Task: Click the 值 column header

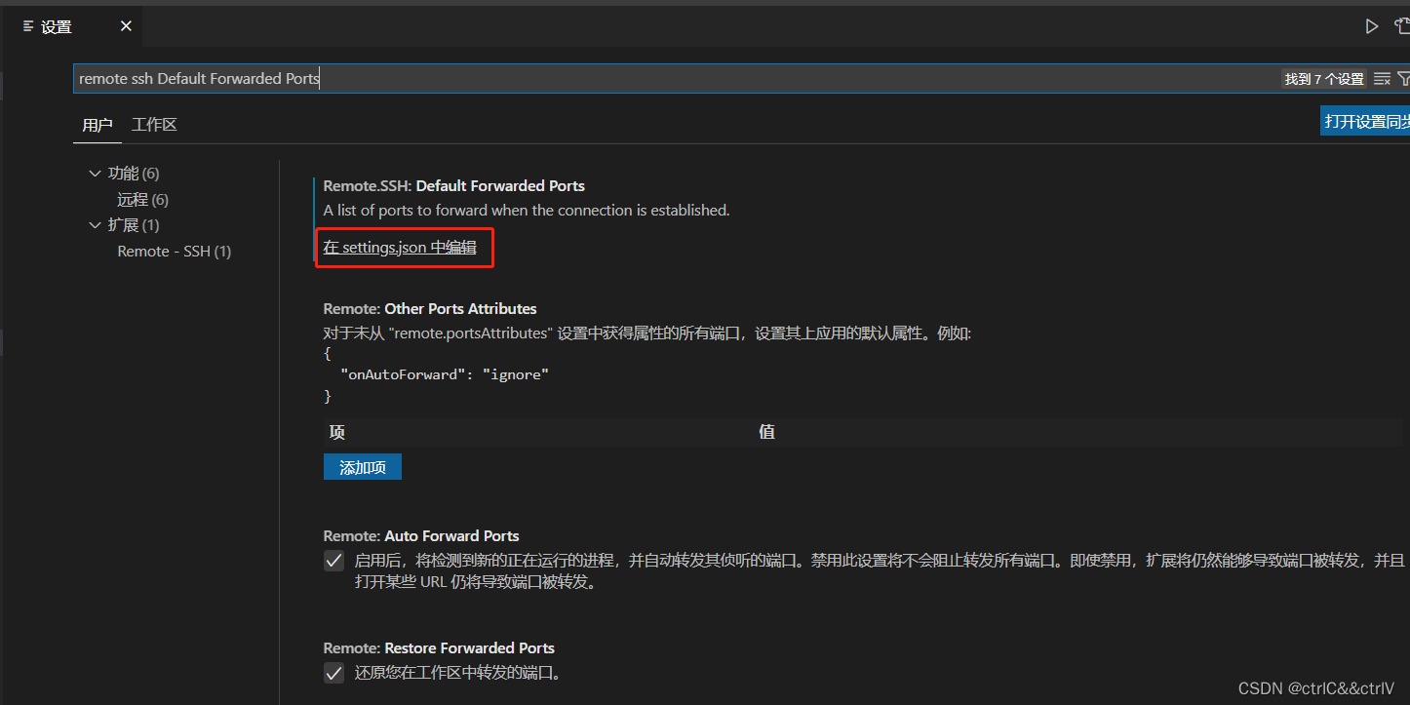Action: click(767, 432)
